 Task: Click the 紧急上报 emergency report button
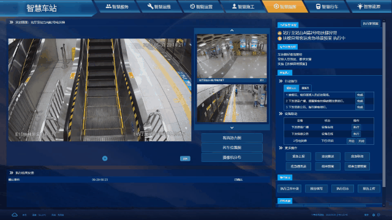click(298, 156)
